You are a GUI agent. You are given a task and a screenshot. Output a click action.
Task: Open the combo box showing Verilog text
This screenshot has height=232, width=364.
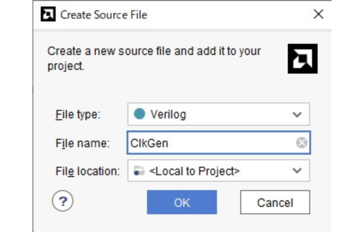tap(168, 114)
